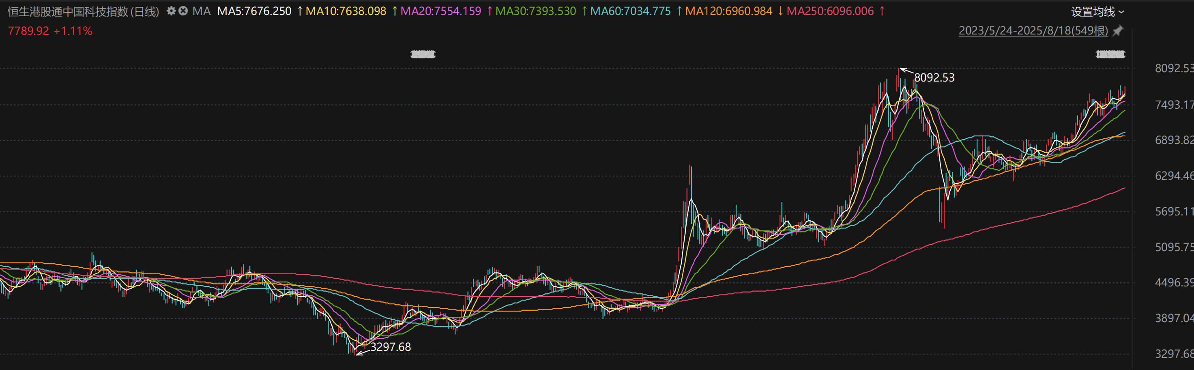Pin the chart date range
1194x370 pixels.
pyautogui.click(x=1119, y=31)
